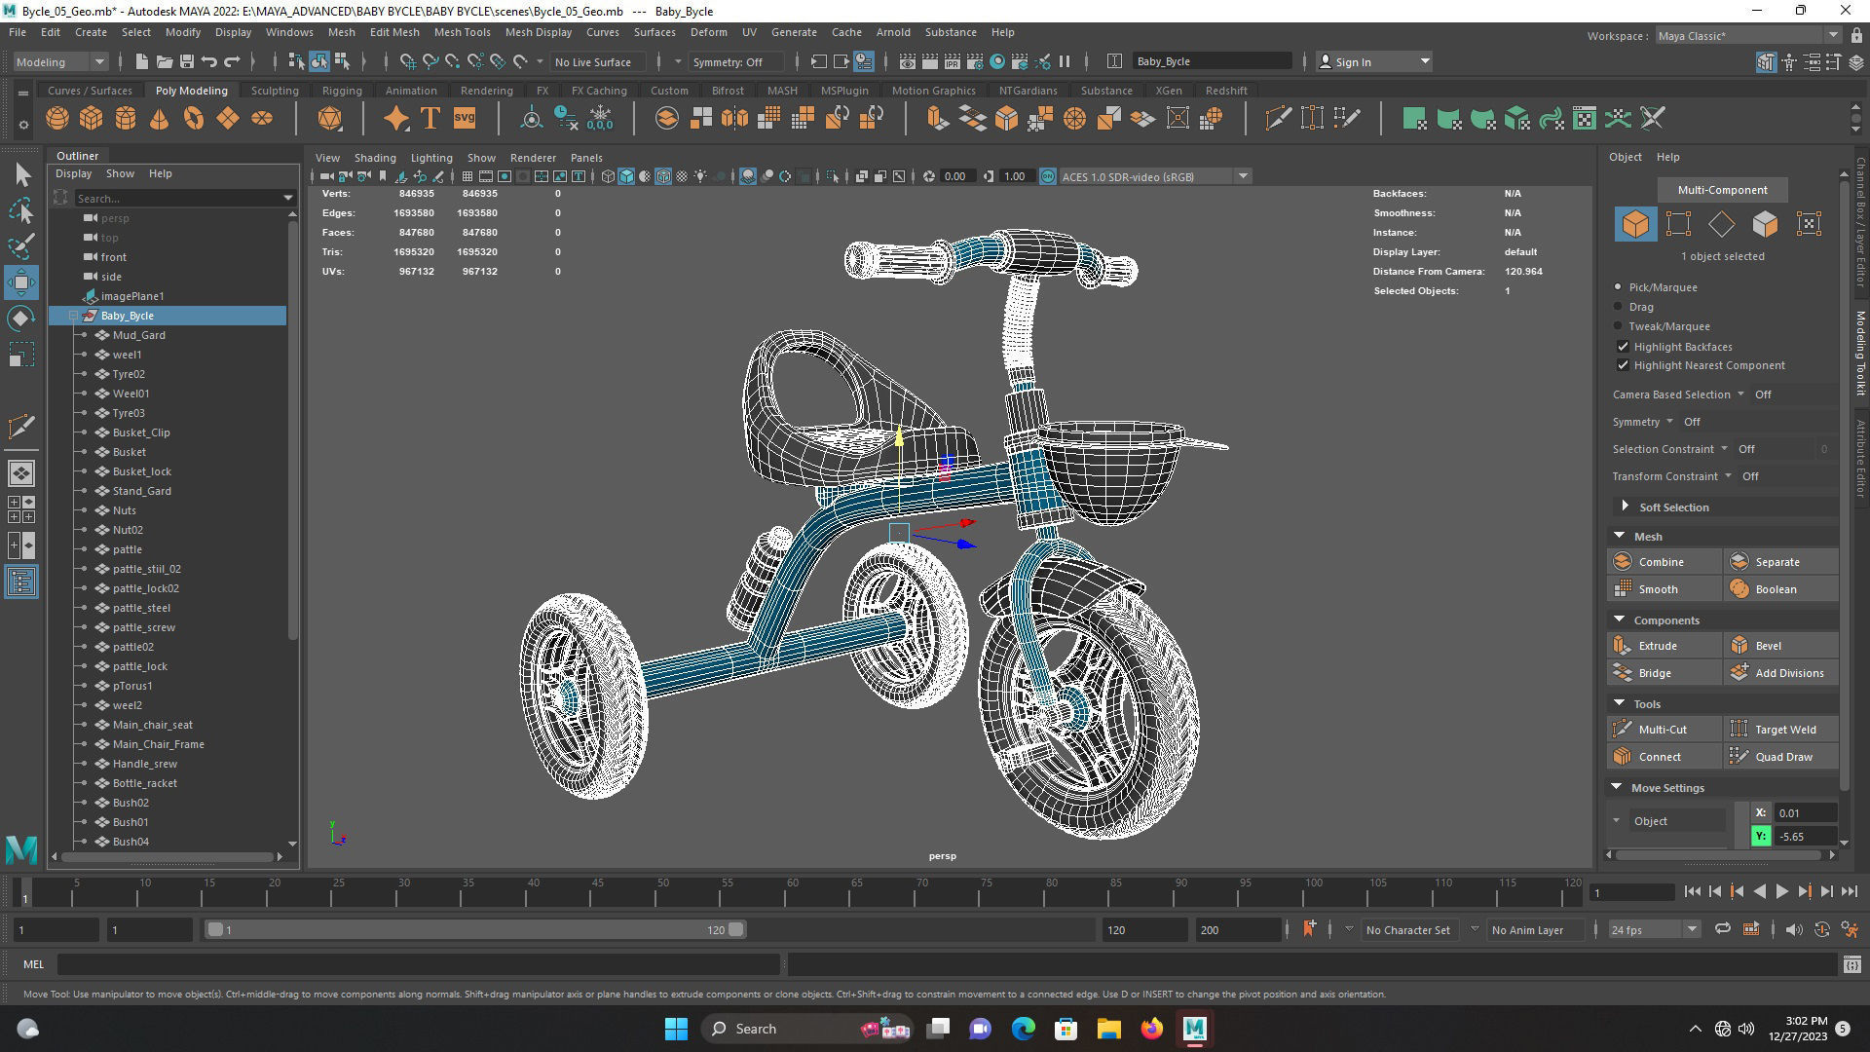1870x1052 pixels.
Task: Toggle loop playback button
Action: point(1722,929)
